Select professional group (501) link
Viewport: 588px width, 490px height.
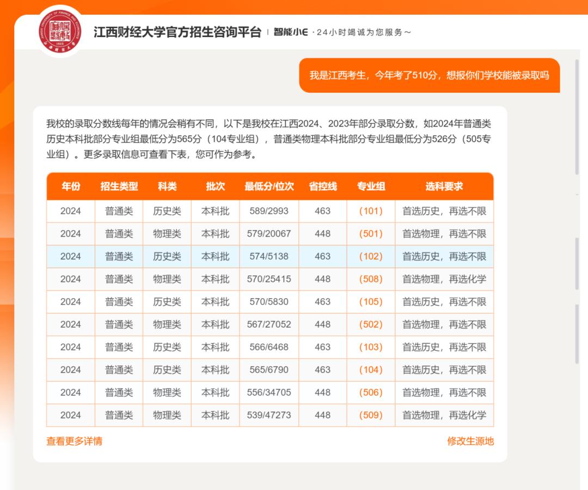[x=371, y=233]
